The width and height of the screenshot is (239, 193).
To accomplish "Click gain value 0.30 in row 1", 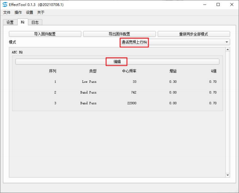I will click(173, 82).
